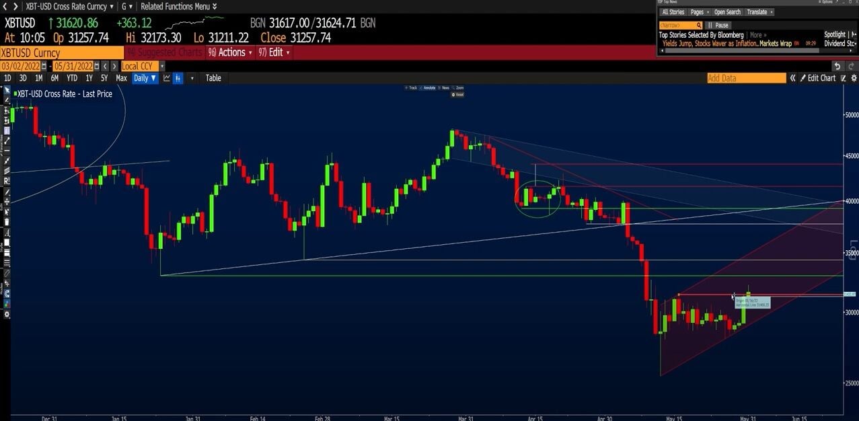Click the Add Data input field
859x421 pixels.
(746, 78)
